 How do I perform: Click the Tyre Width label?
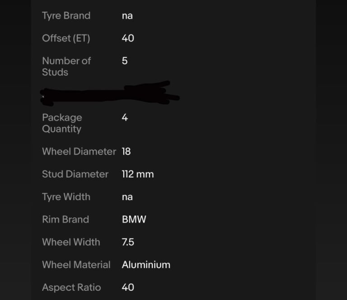(66, 197)
